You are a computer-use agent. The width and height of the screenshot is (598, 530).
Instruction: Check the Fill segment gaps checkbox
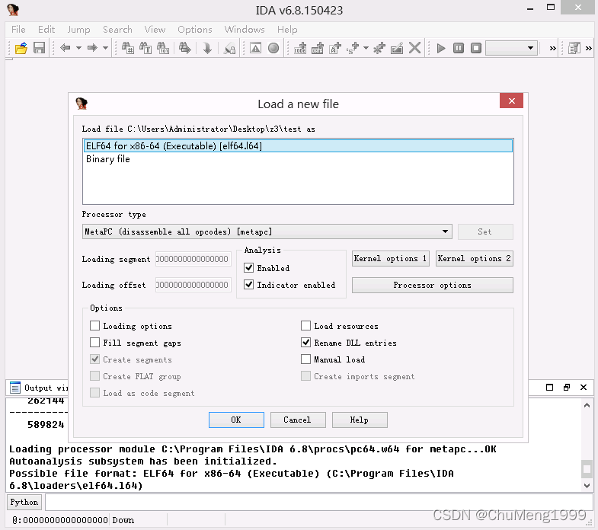point(94,342)
